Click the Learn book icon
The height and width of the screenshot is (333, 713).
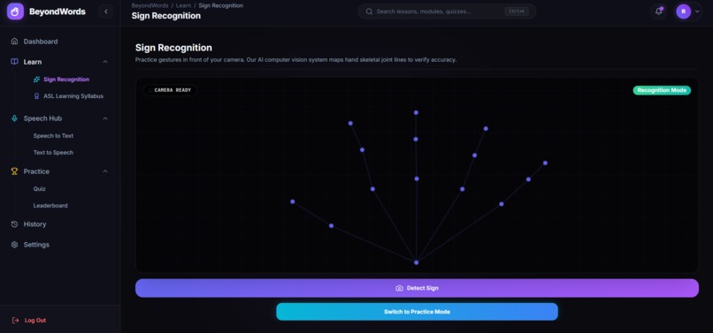click(x=14, y=62)
